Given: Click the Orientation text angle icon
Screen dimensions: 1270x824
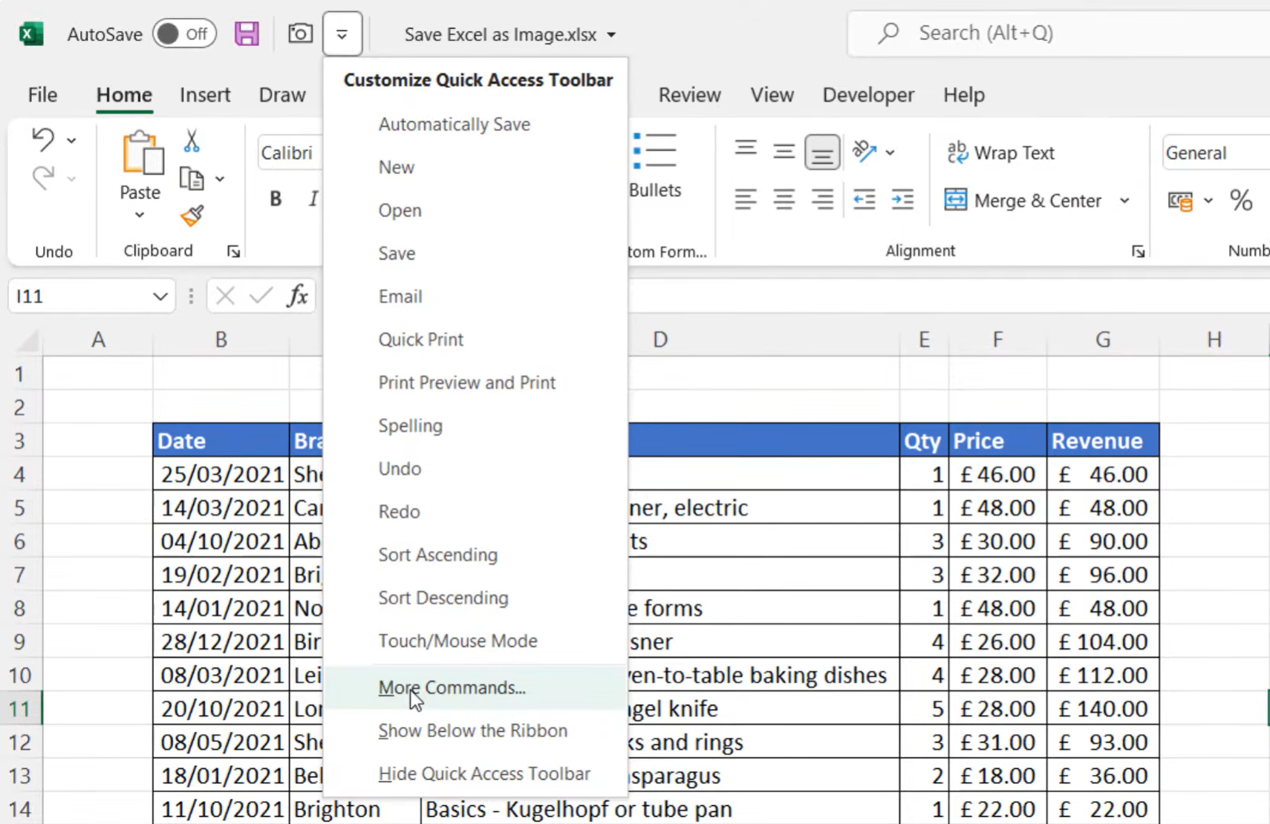Looking at the screenshot, I should [x=864, y=151].
